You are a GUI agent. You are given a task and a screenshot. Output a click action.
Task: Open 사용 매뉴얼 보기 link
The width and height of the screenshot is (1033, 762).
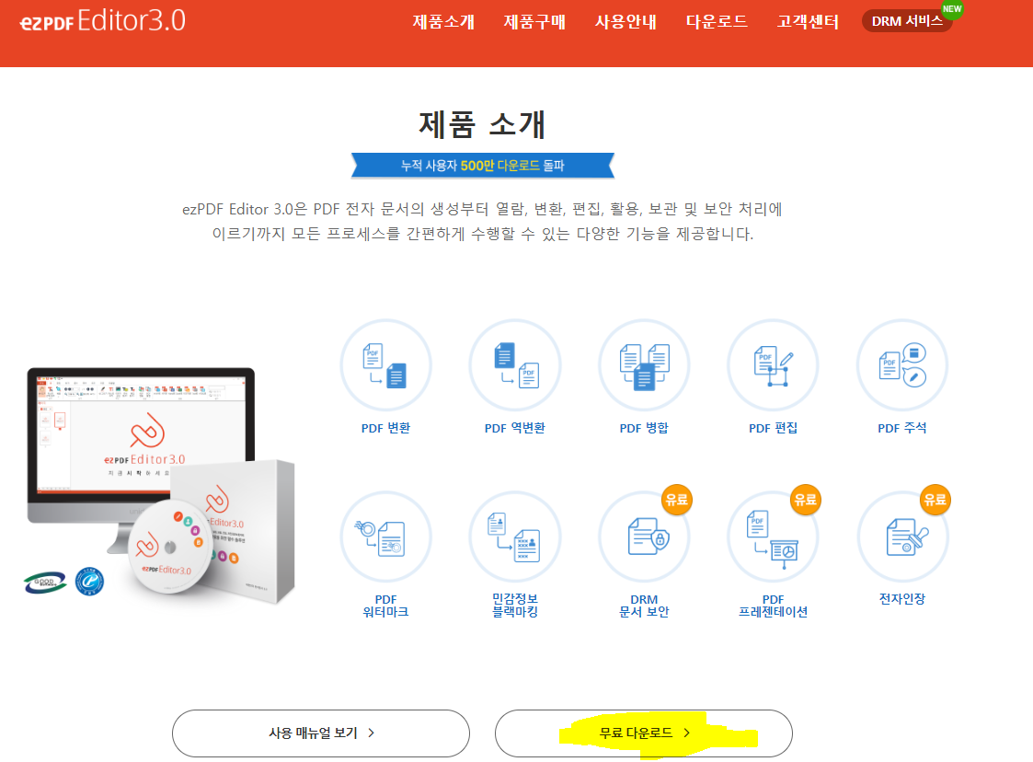320,733
